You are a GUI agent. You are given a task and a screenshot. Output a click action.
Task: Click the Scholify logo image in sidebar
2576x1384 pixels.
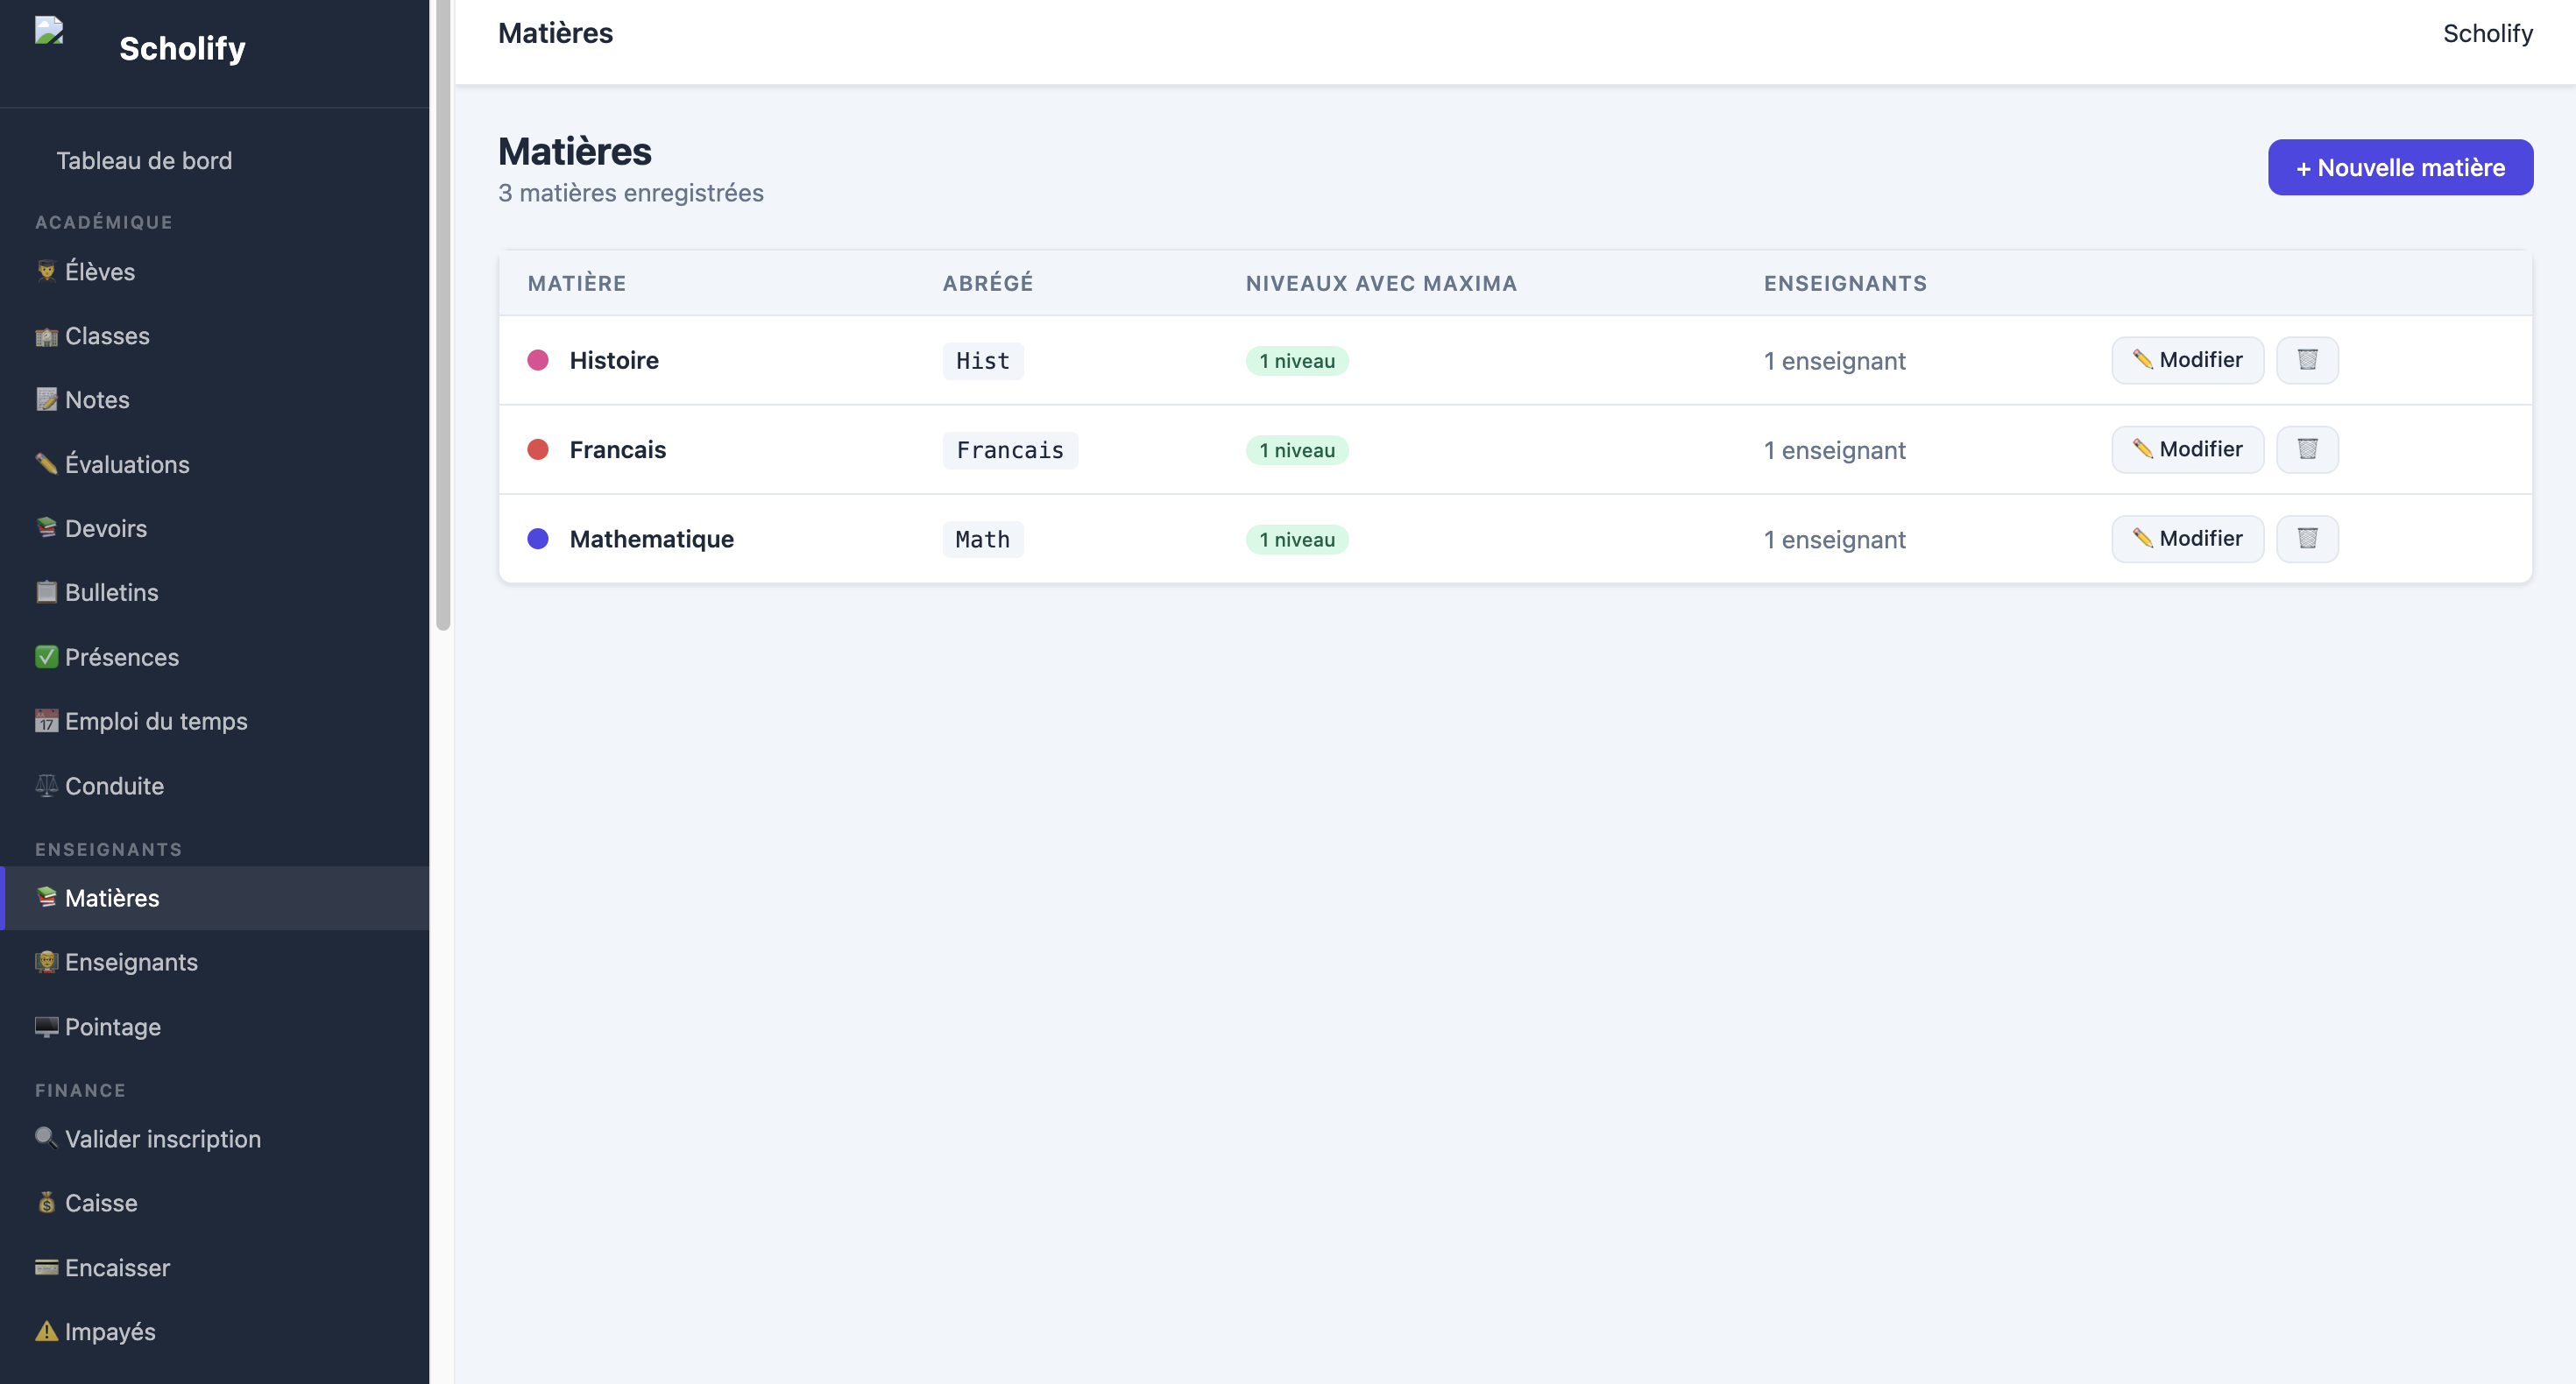coord(49,30)
